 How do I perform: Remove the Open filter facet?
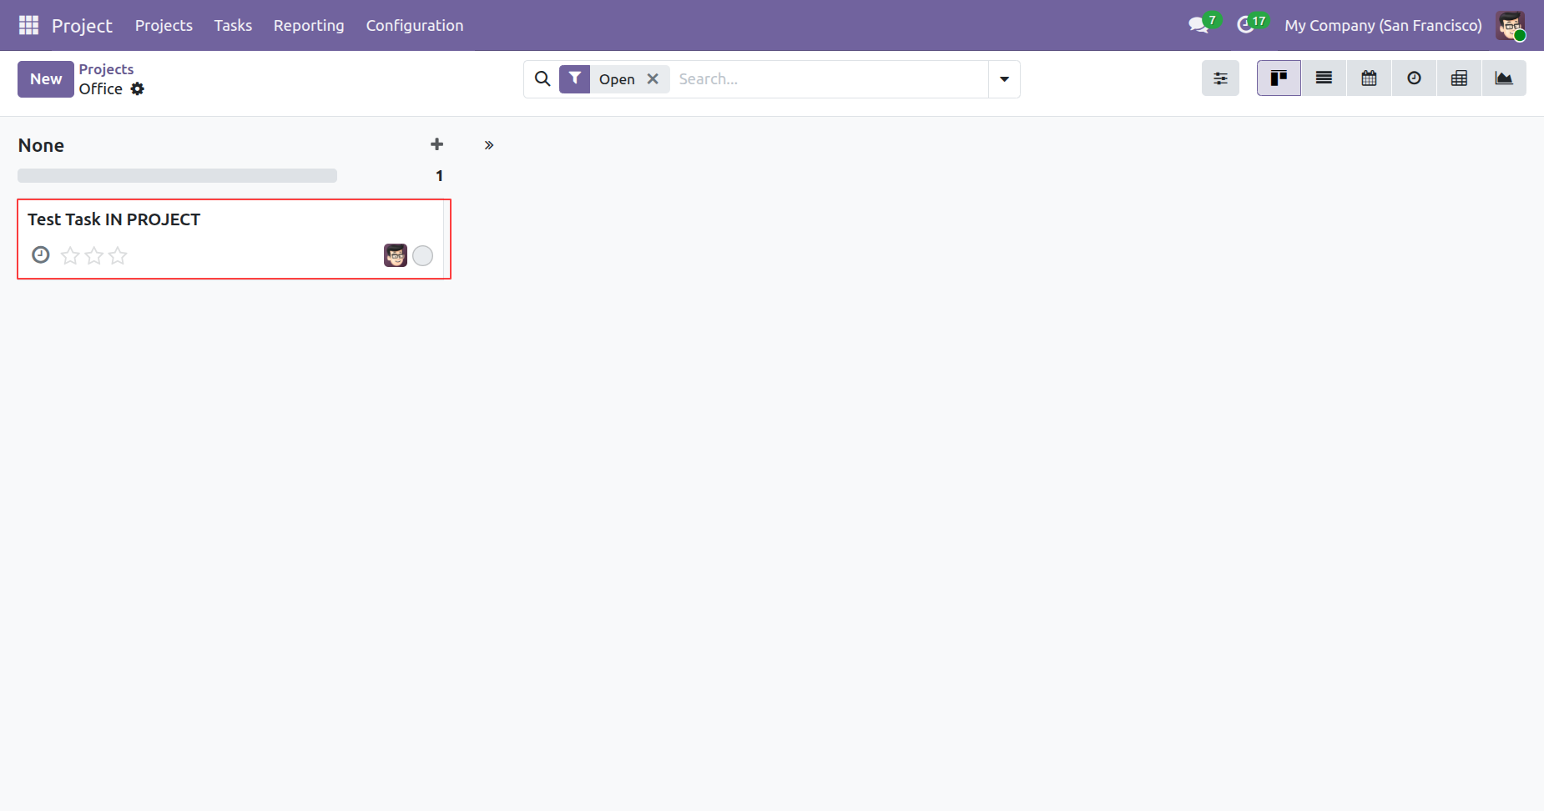point(653,78)
